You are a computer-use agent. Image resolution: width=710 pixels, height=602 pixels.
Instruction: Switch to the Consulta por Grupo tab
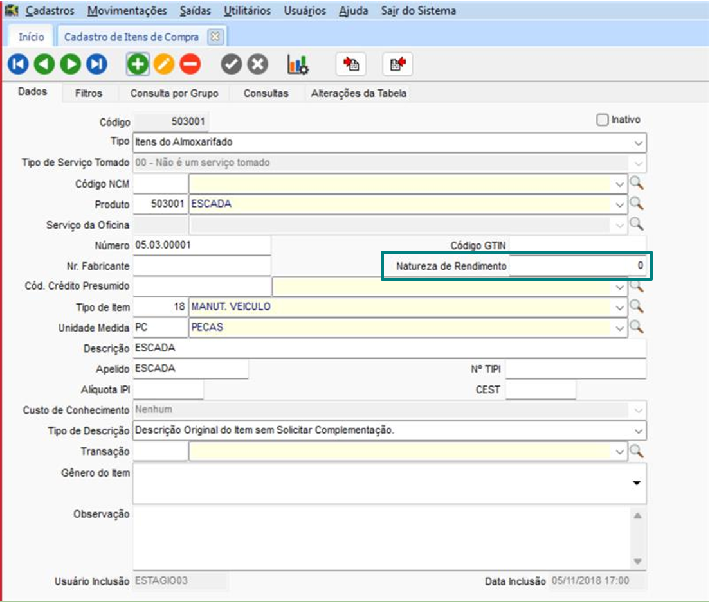click(x=174, y=93)
